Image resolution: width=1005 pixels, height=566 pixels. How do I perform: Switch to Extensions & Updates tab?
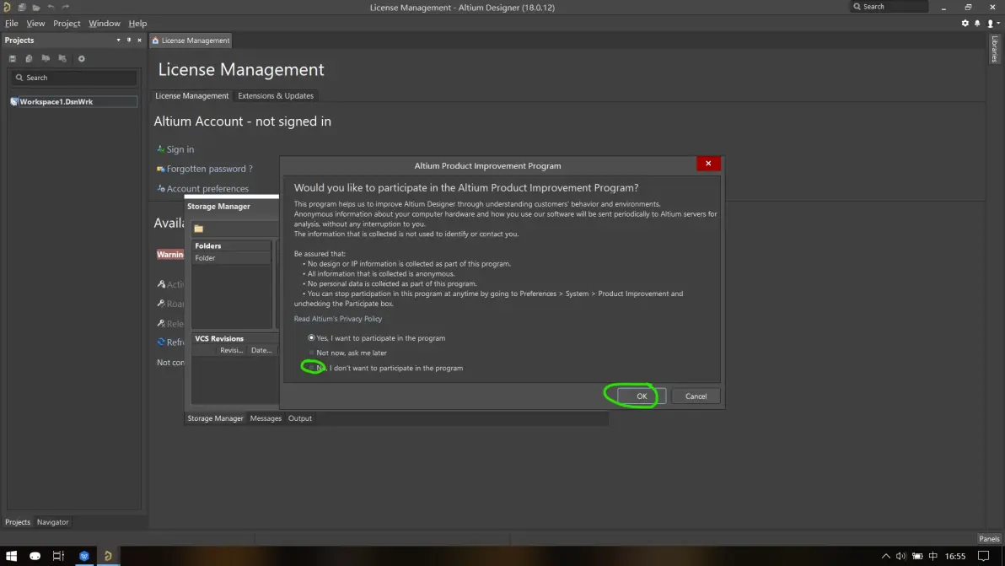[x=276, y=95]
